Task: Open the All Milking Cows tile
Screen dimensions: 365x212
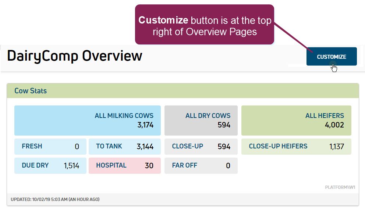Action: (x=88, y=121)
